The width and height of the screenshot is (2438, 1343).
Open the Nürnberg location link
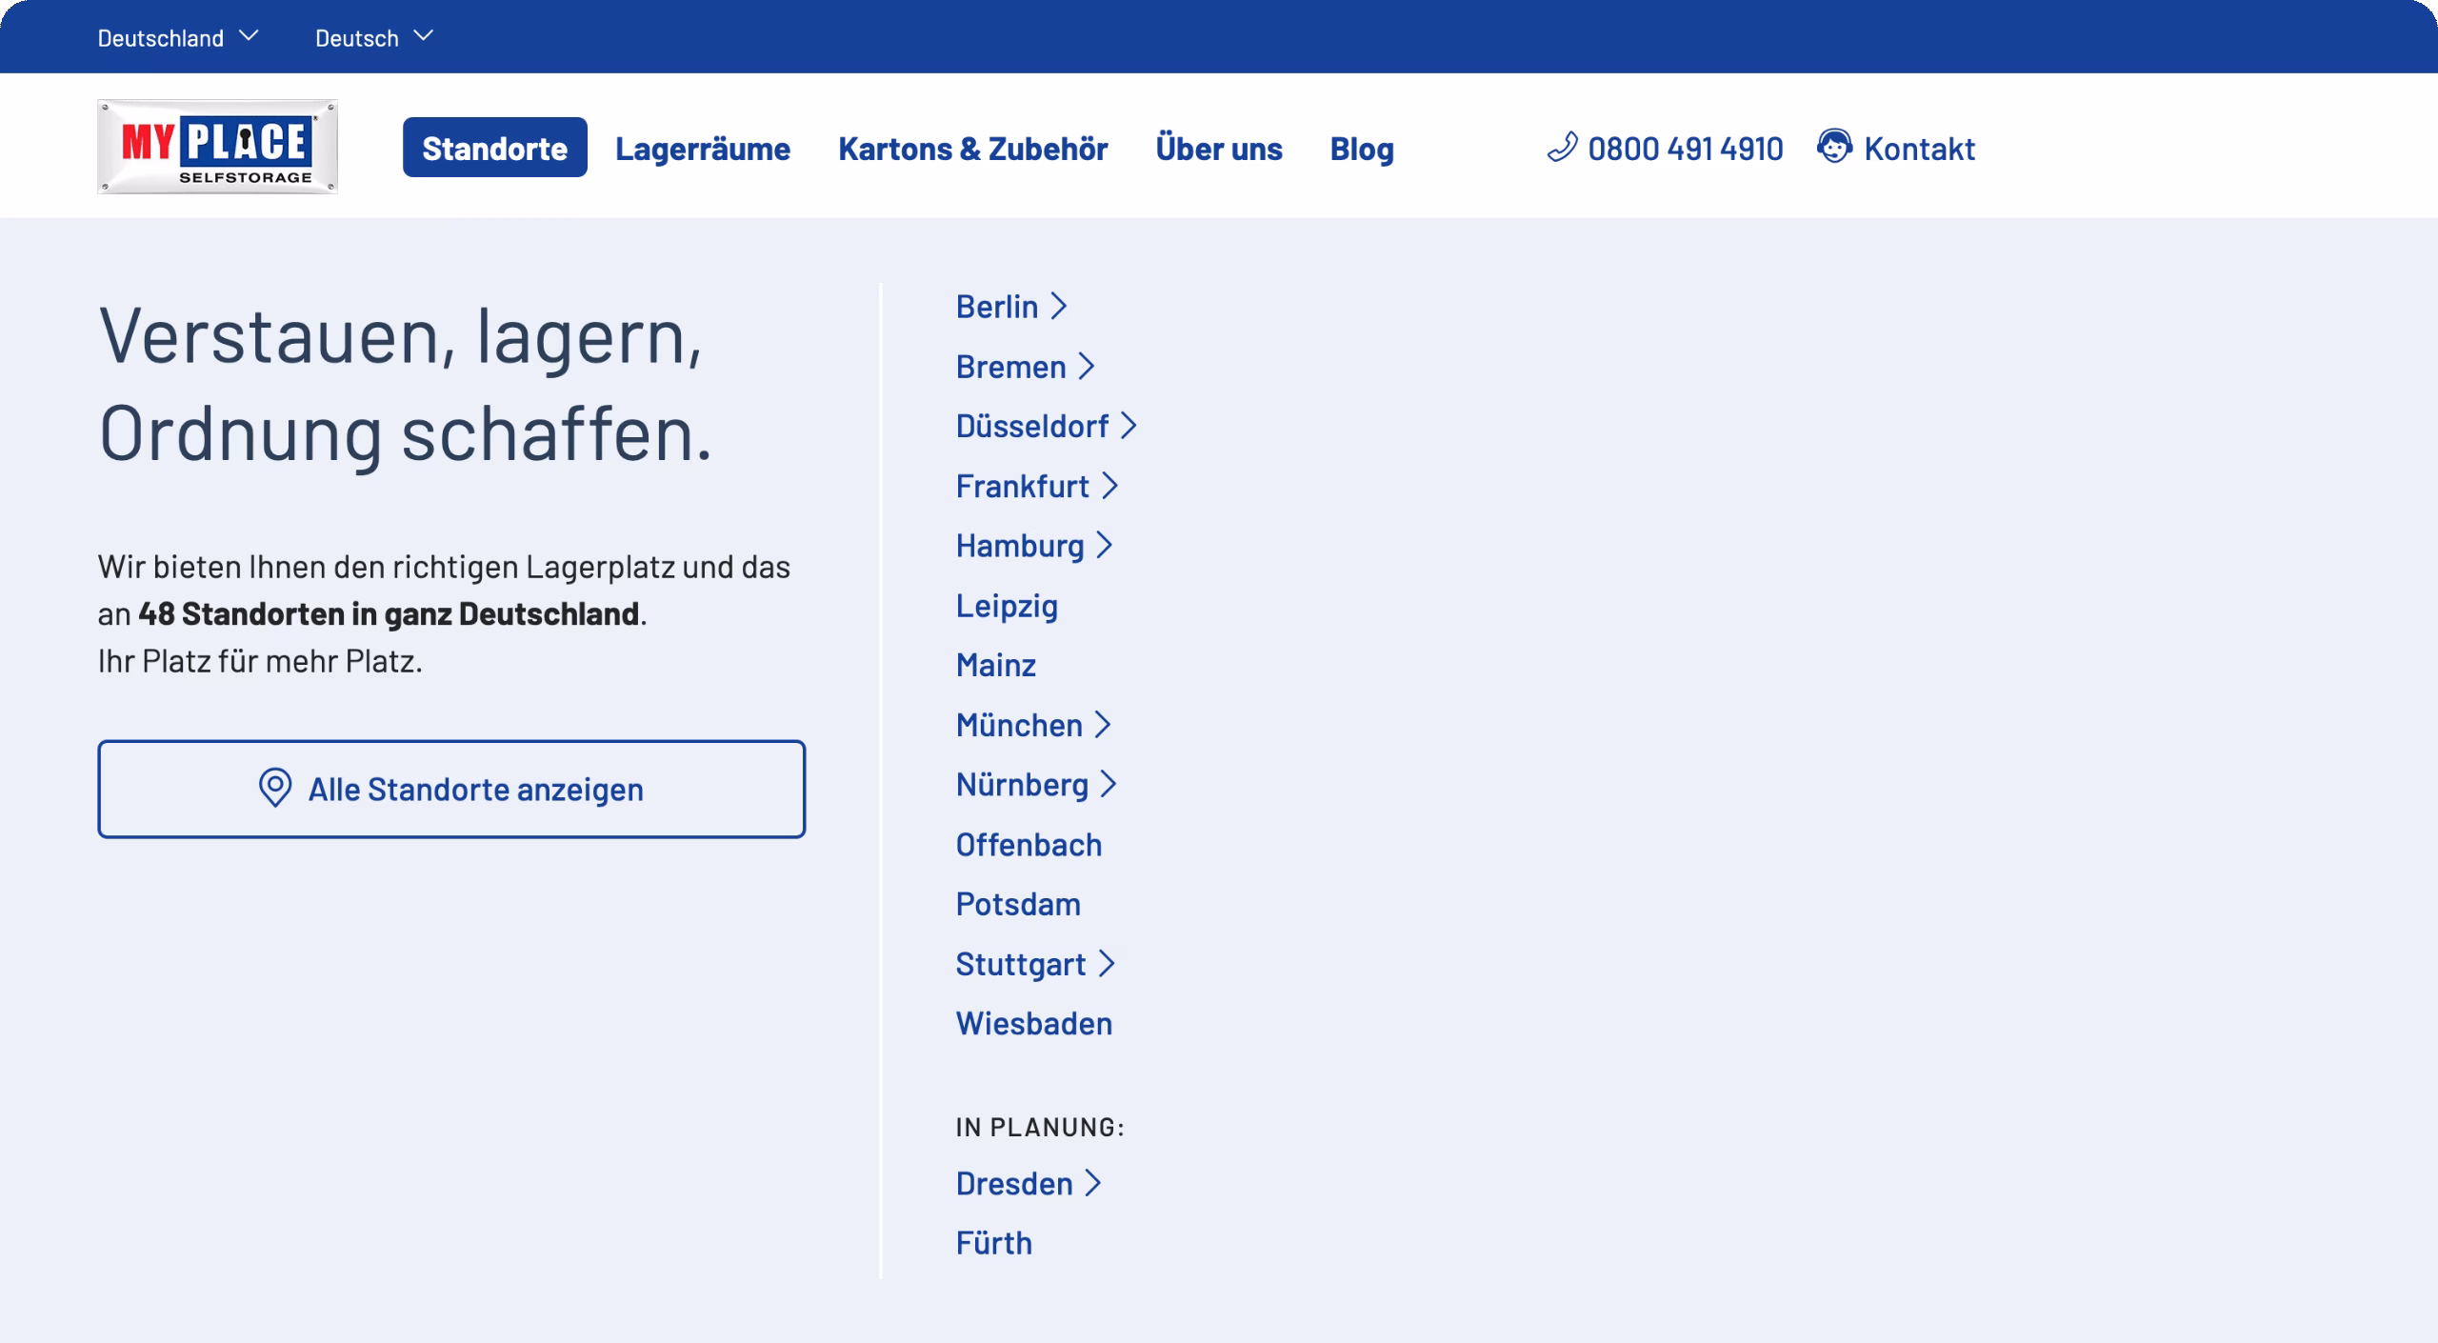coord(1022,785)
